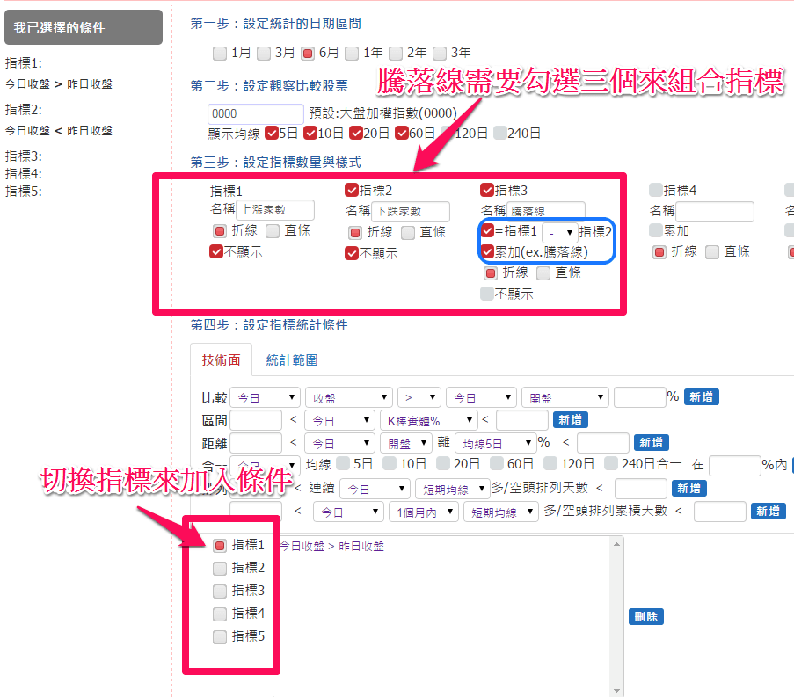The width and height of the screenshot is (794, 697).
Task: Toggle 不顯示 checkbox under 指標1
Action: (x=216, y=251)
